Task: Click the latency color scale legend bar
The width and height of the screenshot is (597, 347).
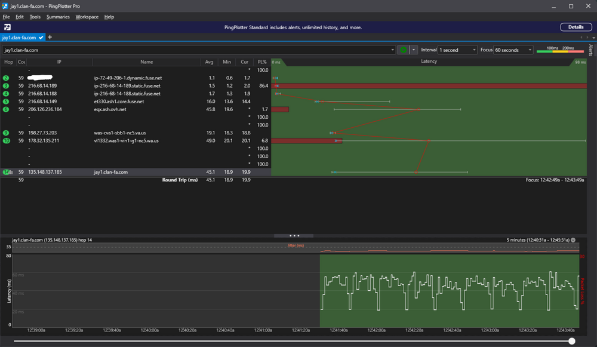Action: click(x=560, y=51)
